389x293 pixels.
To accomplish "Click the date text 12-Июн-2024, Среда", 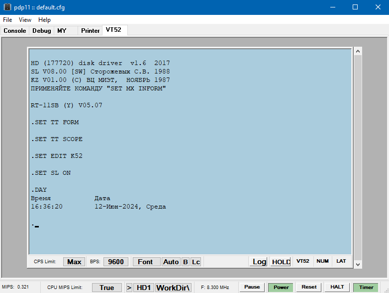I will (130, 207).
